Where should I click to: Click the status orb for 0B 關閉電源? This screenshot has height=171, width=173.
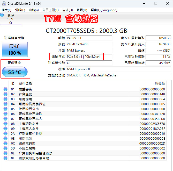pyautogui.click(x=5, y=138)
